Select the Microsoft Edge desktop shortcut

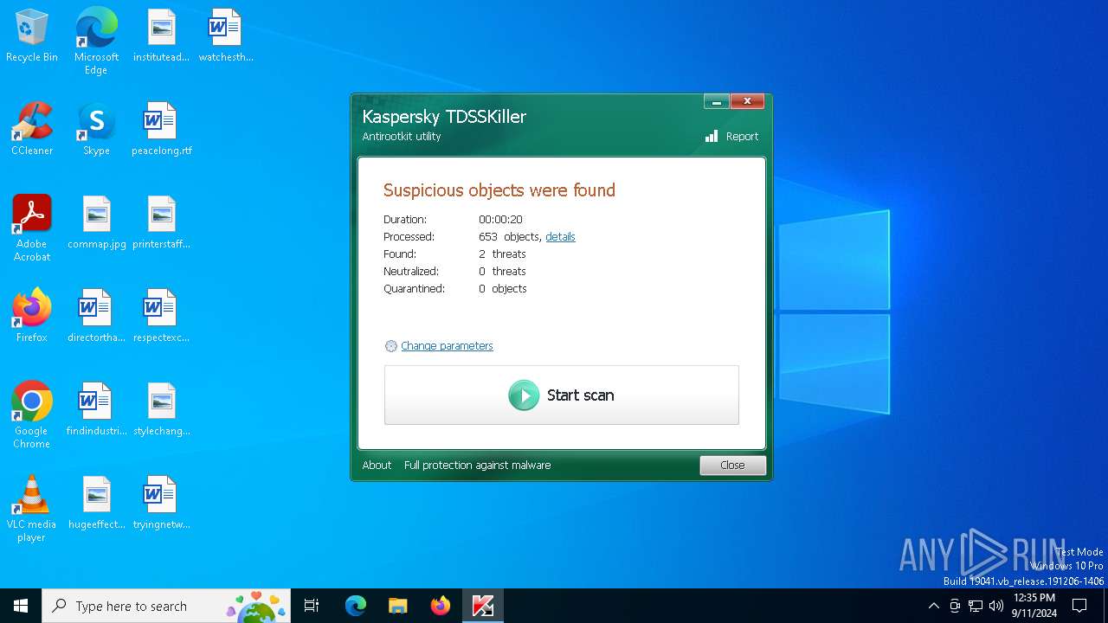[96, 42]
